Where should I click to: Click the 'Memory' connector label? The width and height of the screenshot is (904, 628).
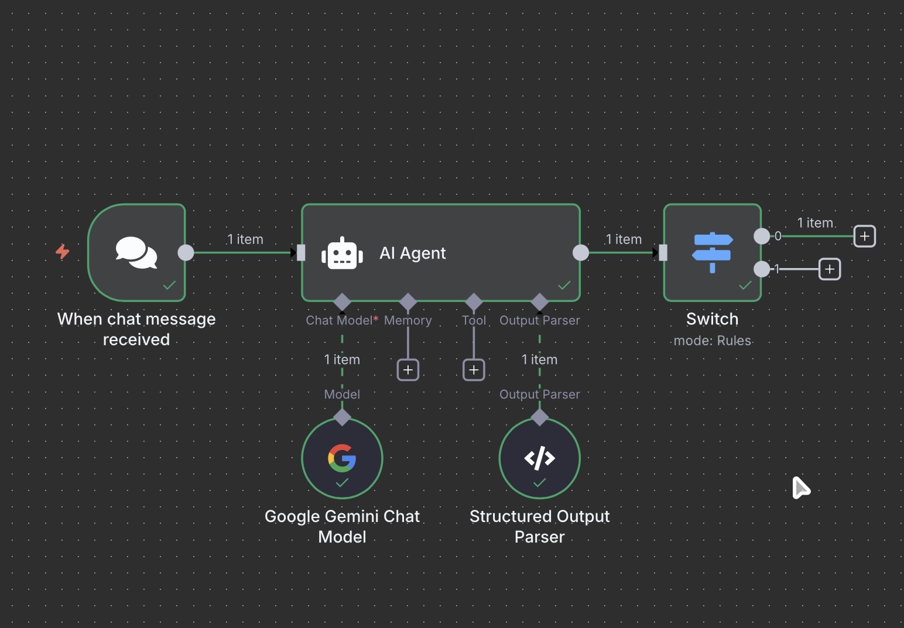[408, 320]
